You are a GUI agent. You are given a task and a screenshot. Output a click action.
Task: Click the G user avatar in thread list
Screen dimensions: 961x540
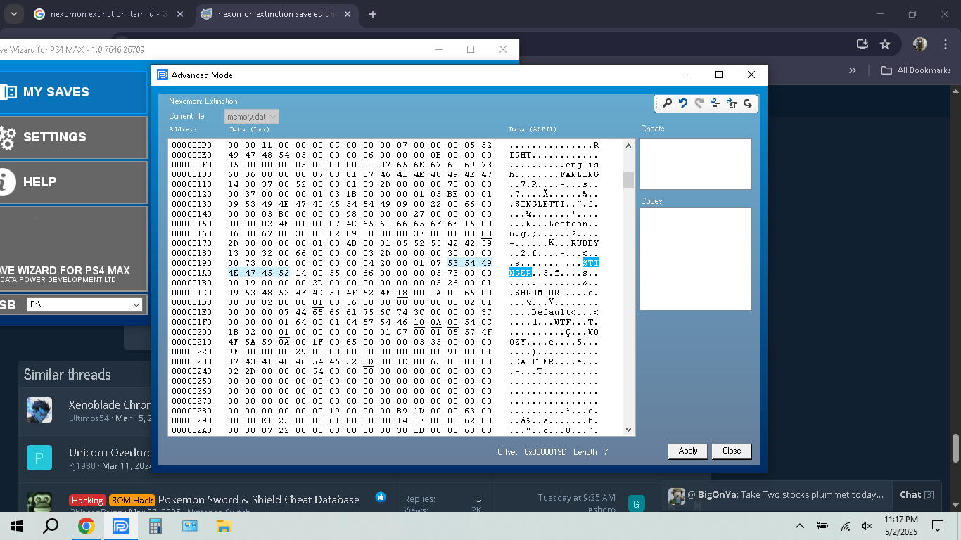(636, 503)
